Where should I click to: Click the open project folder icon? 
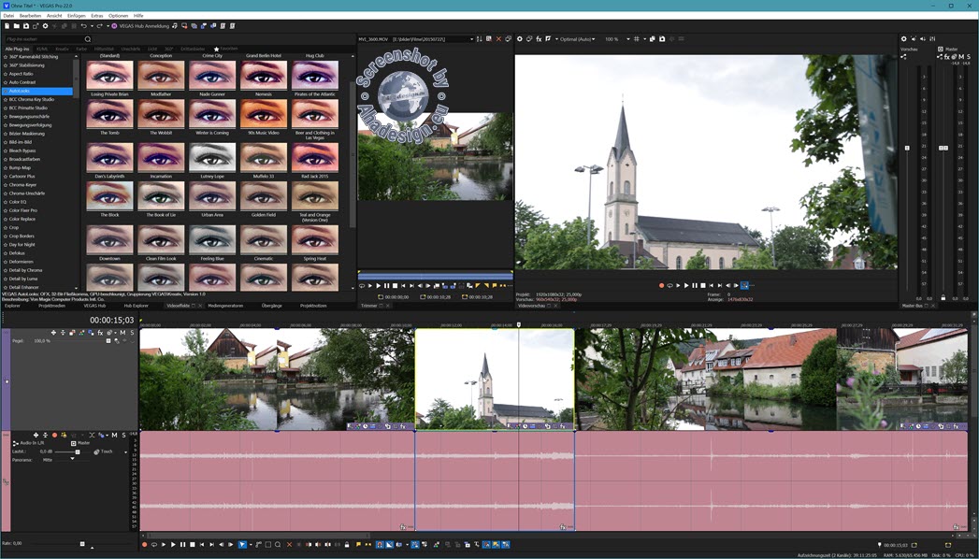[16, 26]
